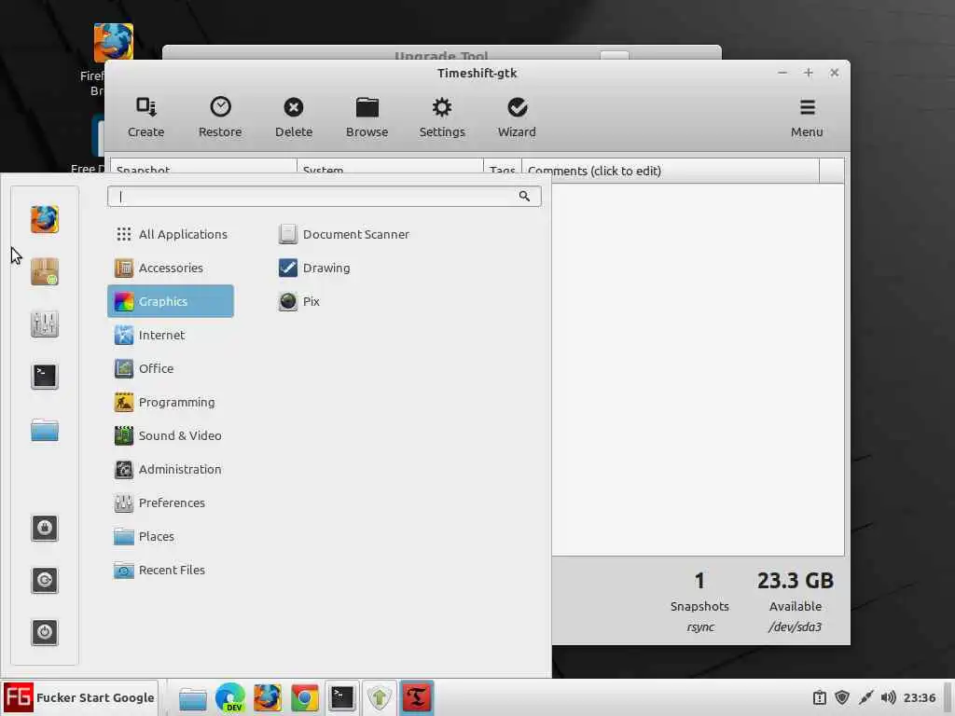Click the rsync label under Snapshots

[x=700, y=627]
